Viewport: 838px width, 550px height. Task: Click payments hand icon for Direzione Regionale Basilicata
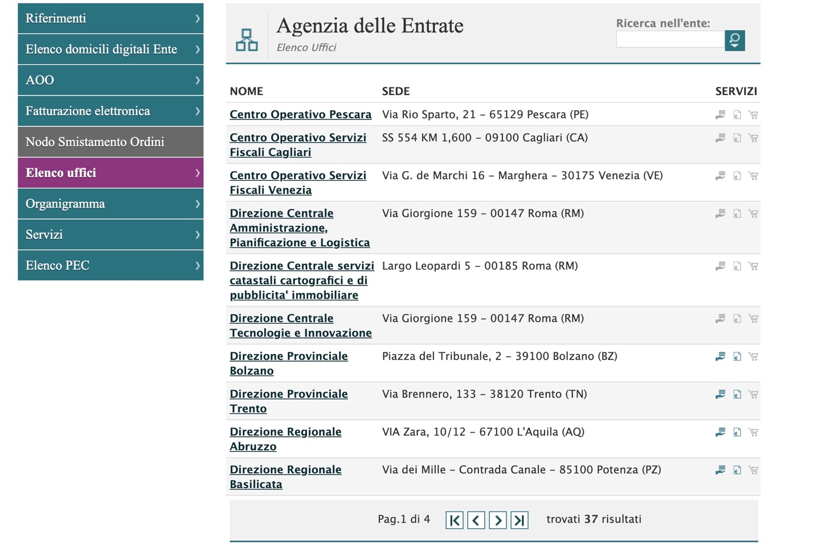click(720, 470)
